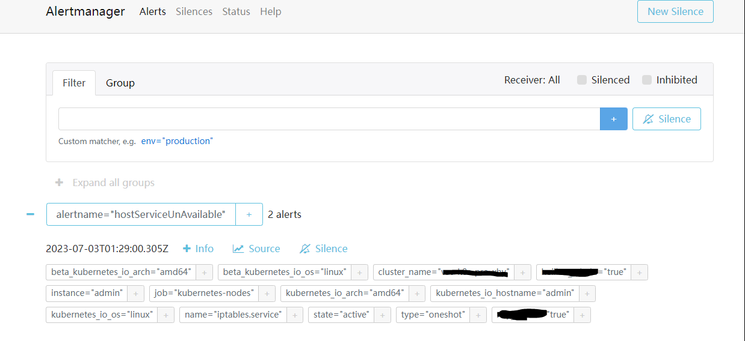Open the Status page in navbar

point(236,11)
